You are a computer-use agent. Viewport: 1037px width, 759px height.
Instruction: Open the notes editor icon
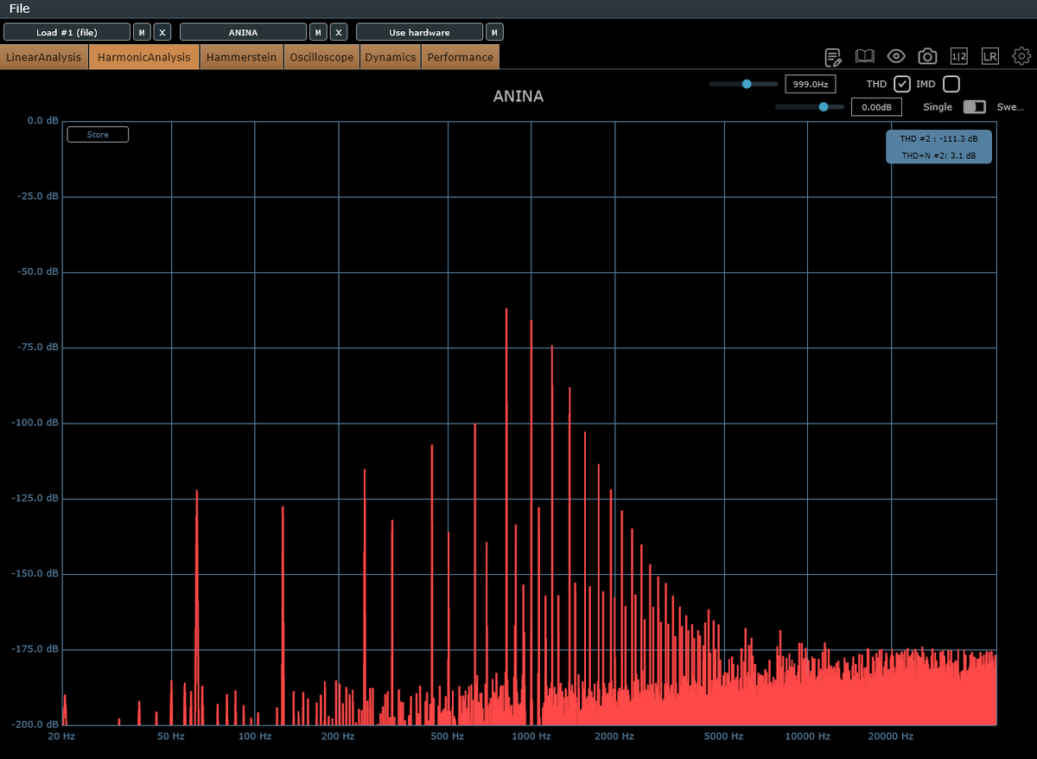[833, 57]
